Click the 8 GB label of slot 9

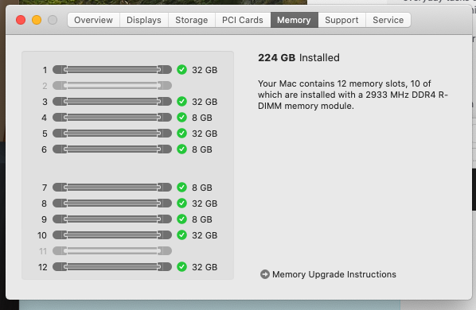(x=202, y=219)
